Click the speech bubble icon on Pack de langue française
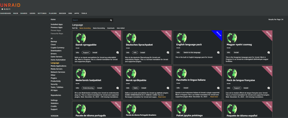The height and width of the screenshot is (118, 288). tap(268, 88)
